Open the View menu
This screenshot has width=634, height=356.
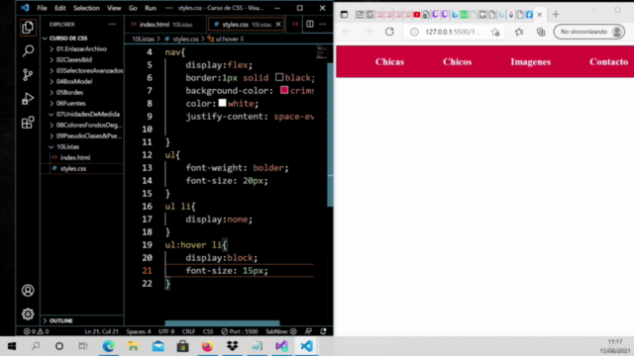pos(114,8)
